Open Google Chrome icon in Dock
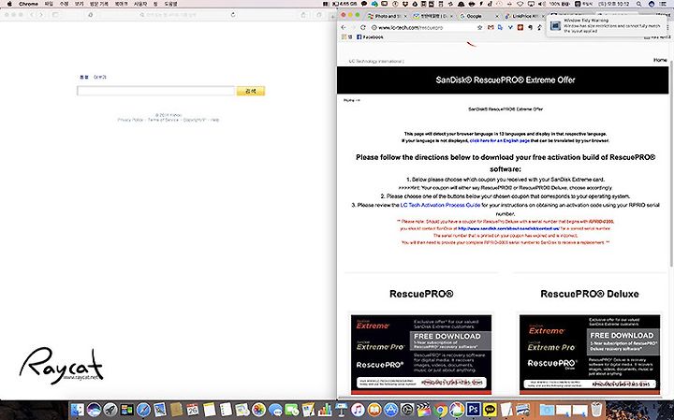Image resolution: width=674 pixels, height=420 pixels. tap(440, 410)
